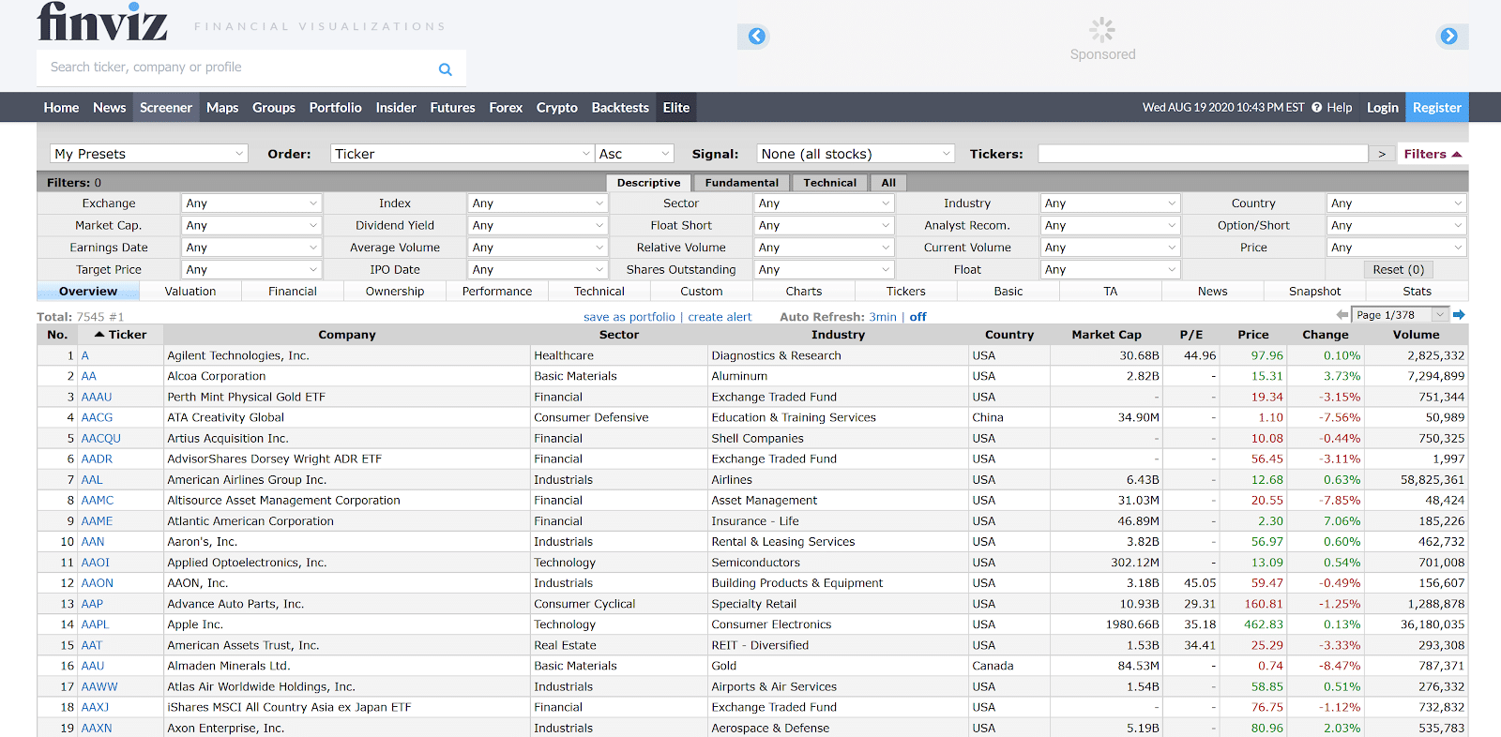
Task: Expand the Analyst Recom. filter dropdown
Action: click(1110, 226)
